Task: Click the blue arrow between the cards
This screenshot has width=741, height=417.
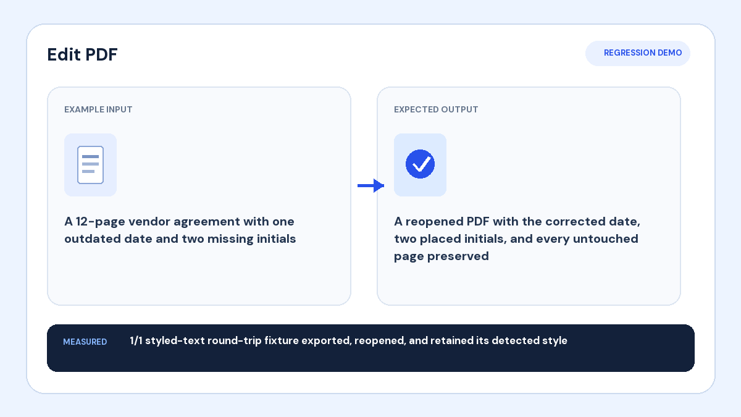Action: click(371, 185)
